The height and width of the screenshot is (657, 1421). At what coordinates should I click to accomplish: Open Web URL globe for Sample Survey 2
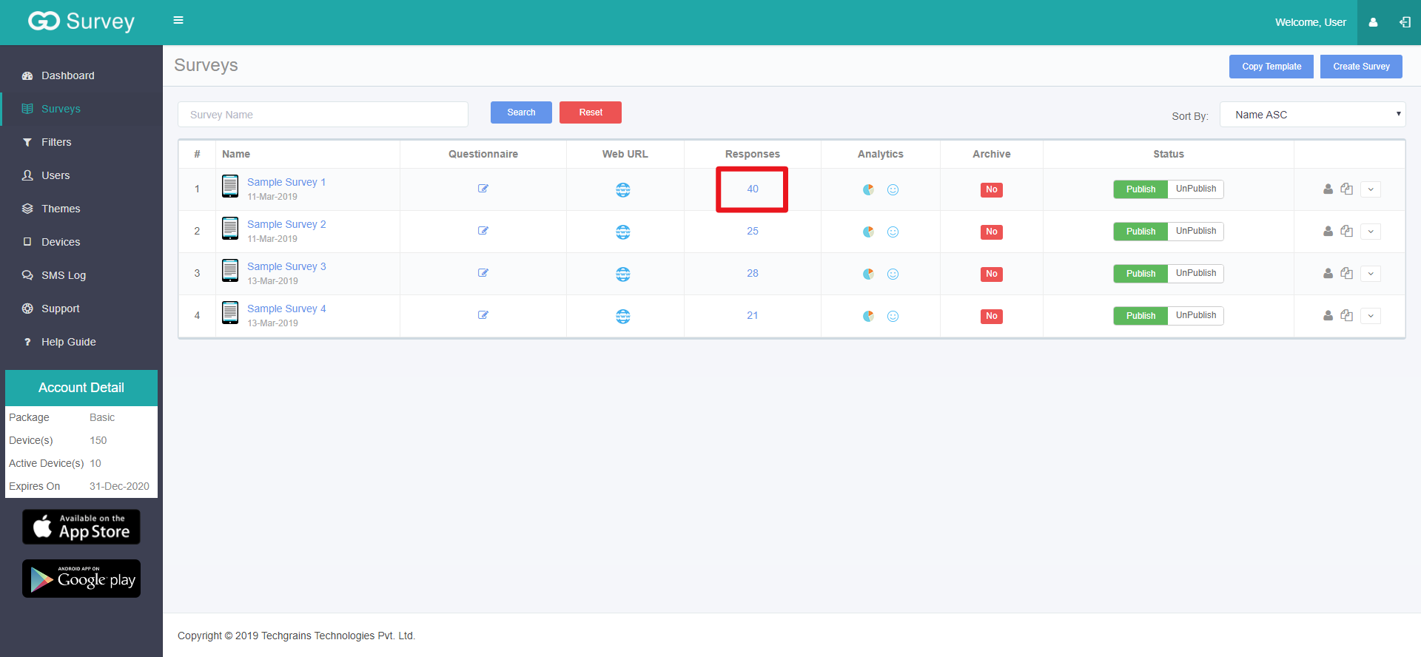[623, 232]
